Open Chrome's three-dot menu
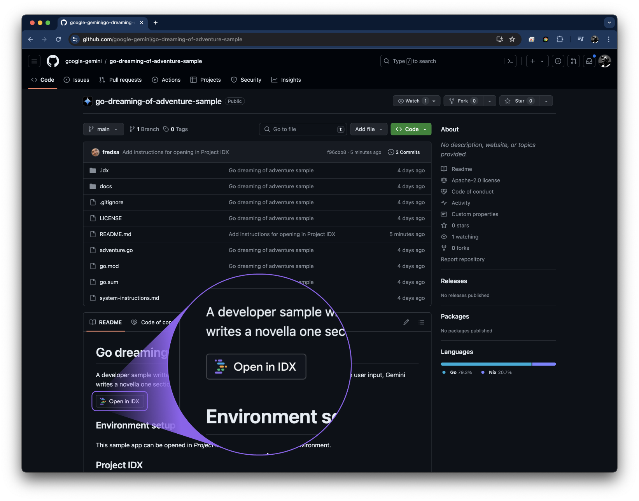The width and height of the screenshot is (639, 501). (609, 39)
